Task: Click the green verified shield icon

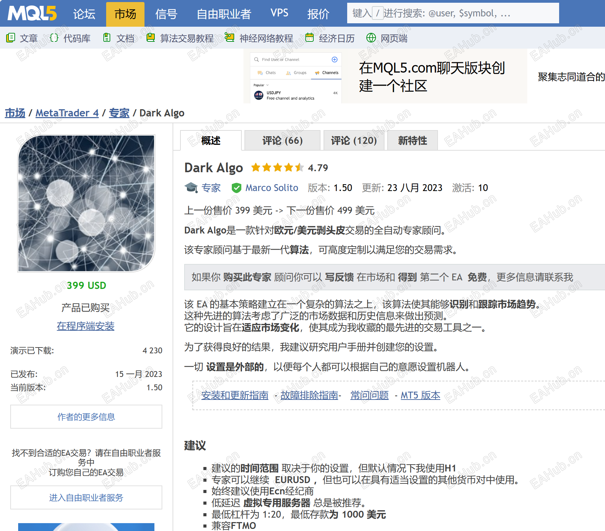Action: [x=236, y=188]
